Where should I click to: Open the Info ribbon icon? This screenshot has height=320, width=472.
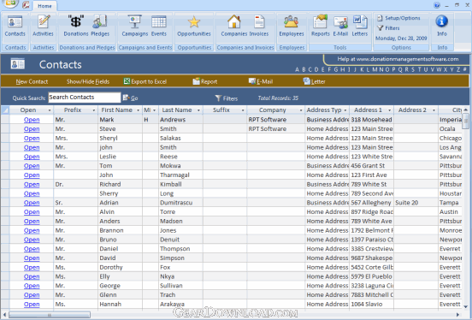(441, 27)
